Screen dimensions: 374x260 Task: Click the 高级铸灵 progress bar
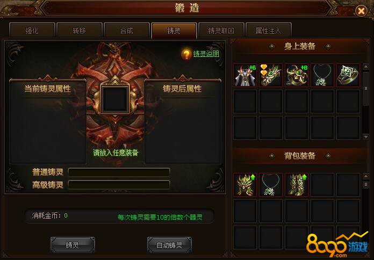(x=119, y=185)
